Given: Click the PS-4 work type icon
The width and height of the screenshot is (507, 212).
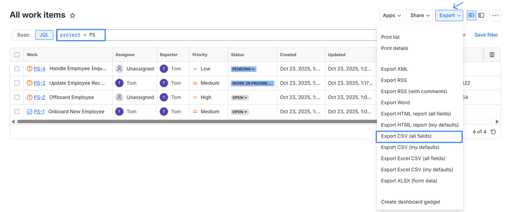Looking at the screenshot, I should pos(29,69).
